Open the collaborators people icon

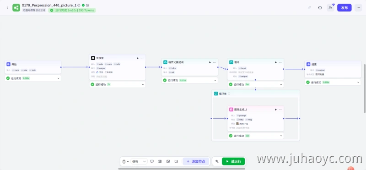tap(330, 8)
